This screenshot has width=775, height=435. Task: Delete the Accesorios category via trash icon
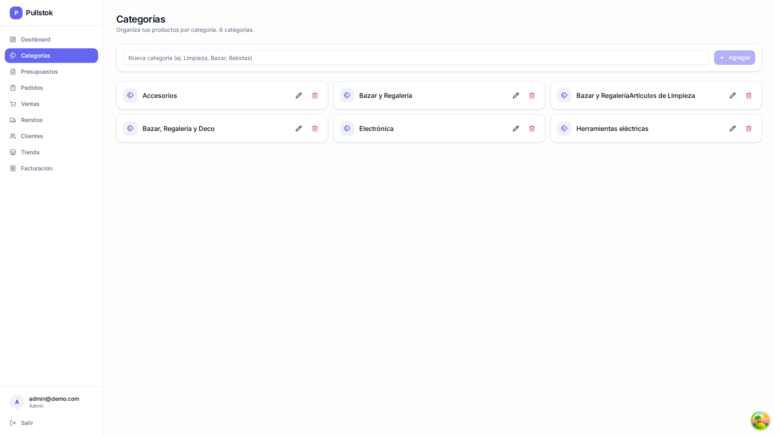point(315,95)
